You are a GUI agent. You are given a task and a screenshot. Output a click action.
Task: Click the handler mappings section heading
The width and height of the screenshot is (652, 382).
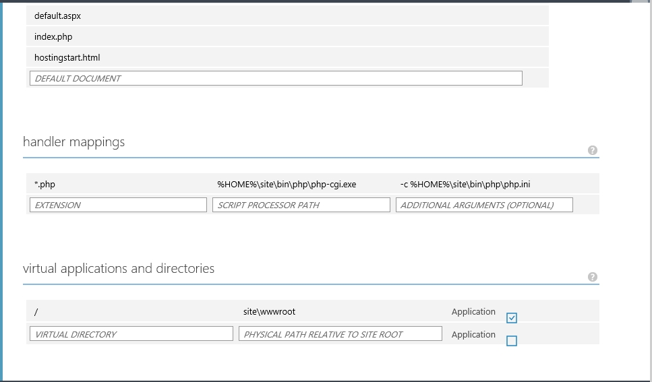tap(74, 142)
